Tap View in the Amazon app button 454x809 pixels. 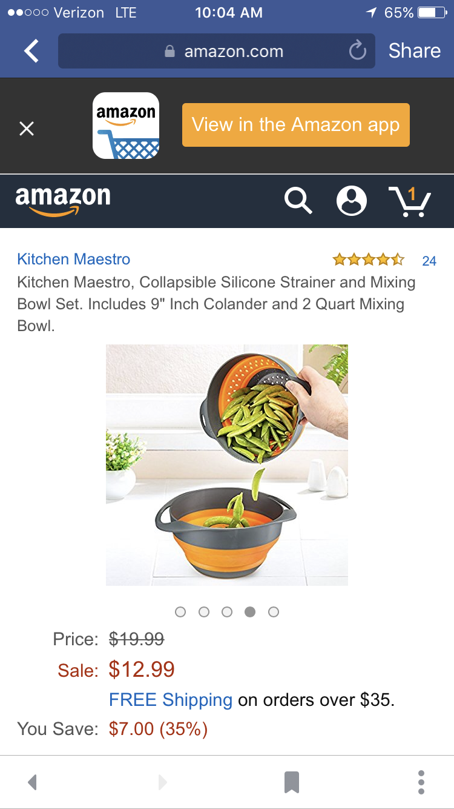296,125
